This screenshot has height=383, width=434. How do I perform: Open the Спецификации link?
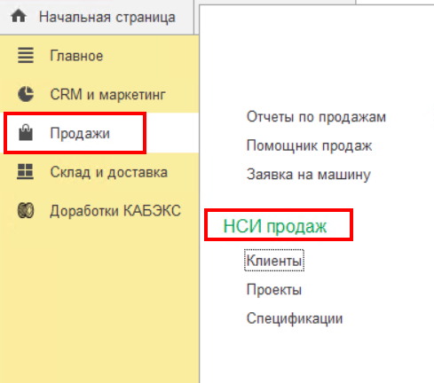(295, 318)
